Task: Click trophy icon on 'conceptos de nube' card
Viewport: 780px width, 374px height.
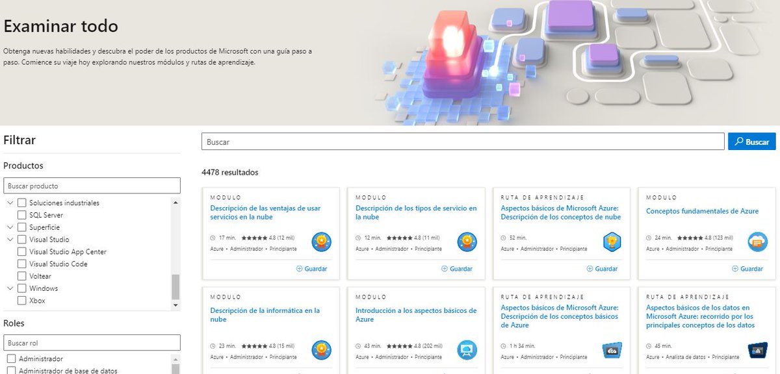Action: click(x=612, y=242)
